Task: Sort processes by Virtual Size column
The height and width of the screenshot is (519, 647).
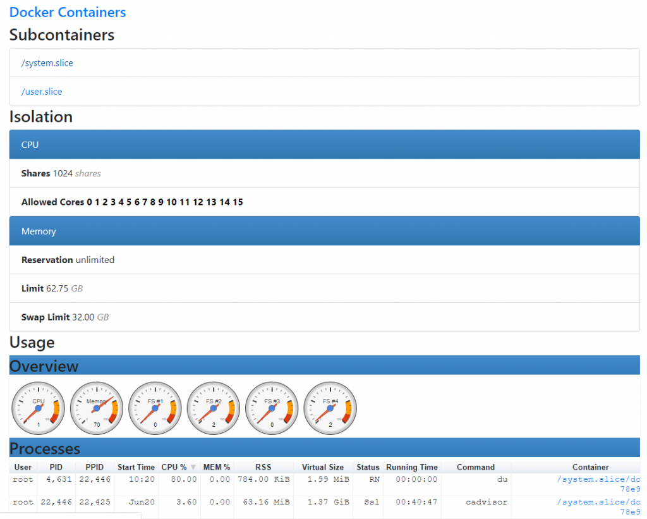Action: click(x=322, y=467)
